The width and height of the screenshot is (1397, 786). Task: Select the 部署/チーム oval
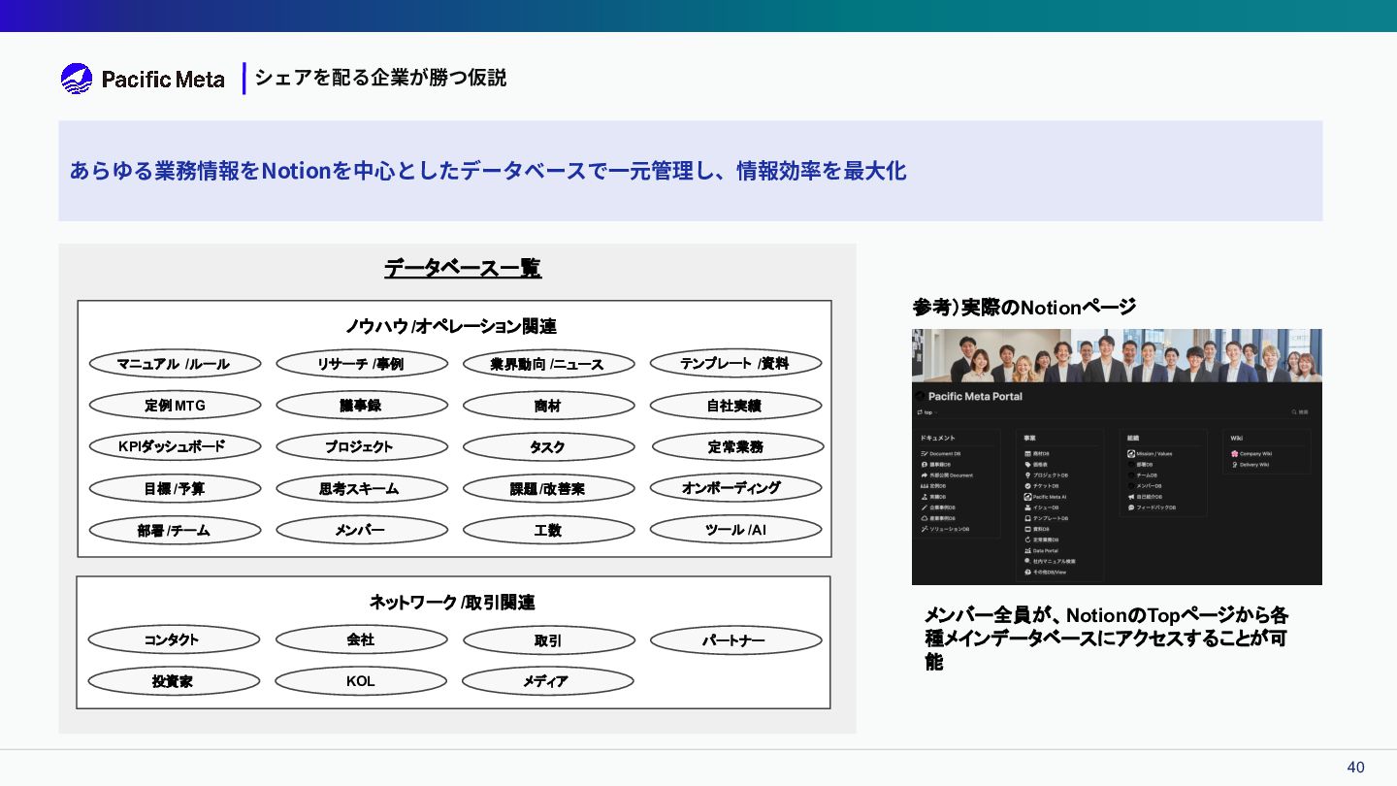[x=175, y=530]
